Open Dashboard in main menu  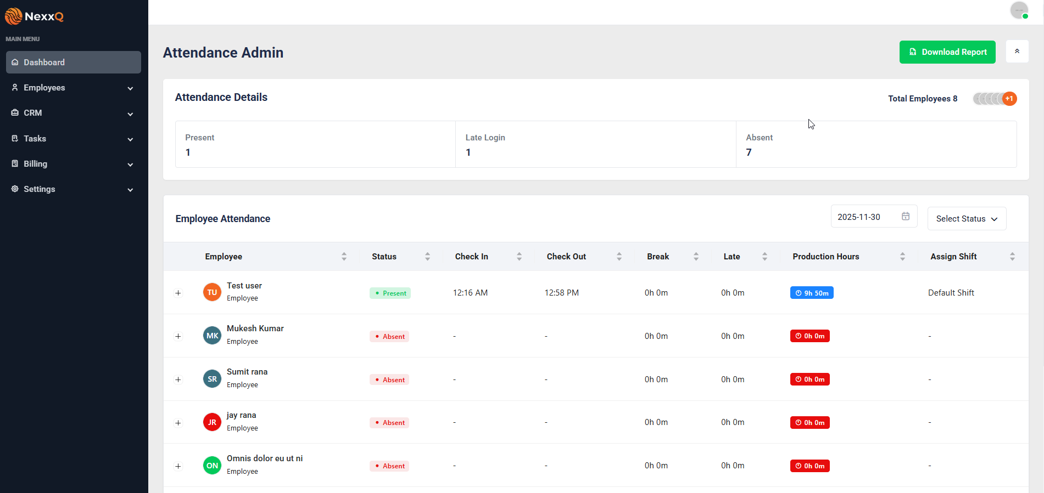[x=74, y=63]
